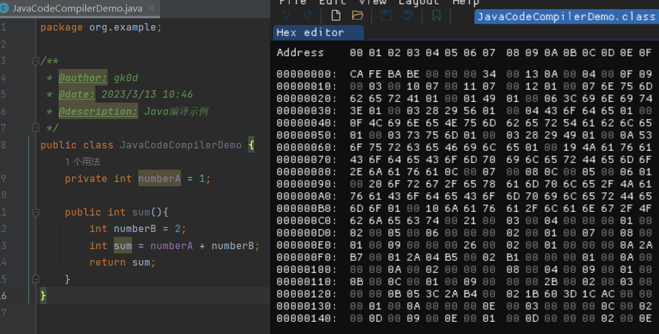Click address row 00000140:
This screenshot has height=334, width=659.
307,319
